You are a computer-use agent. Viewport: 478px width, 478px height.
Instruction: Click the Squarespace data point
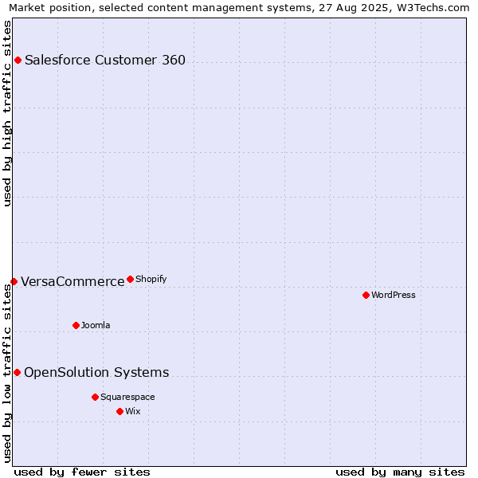coord(95,397)
